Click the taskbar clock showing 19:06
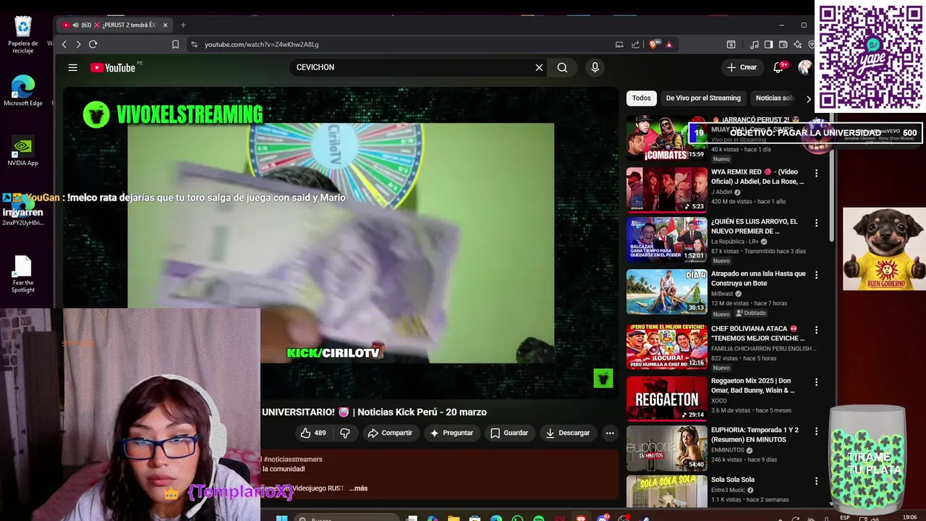Screen dimensions: 926x521 pos(909,517)
